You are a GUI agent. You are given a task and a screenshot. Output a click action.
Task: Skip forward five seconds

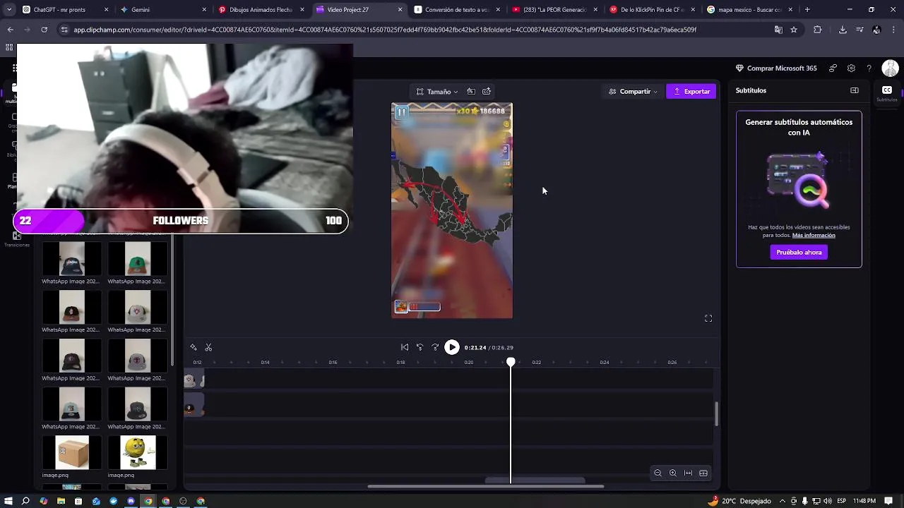coord(435,347)
